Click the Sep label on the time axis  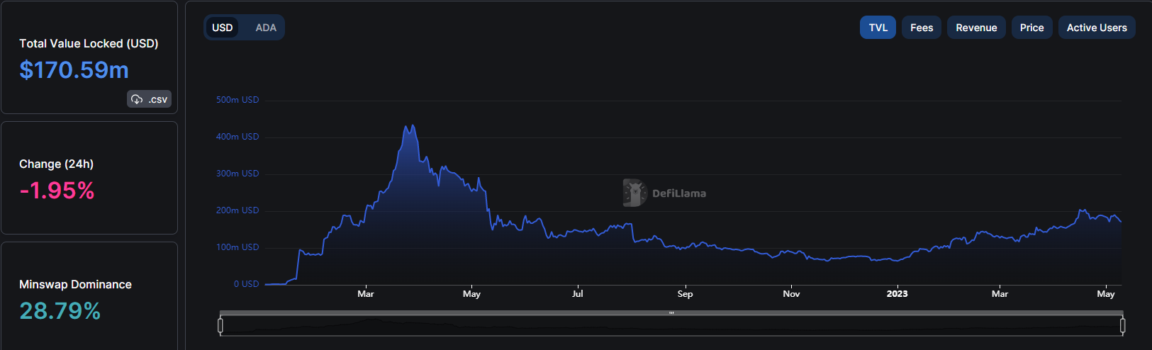(685, 293)
